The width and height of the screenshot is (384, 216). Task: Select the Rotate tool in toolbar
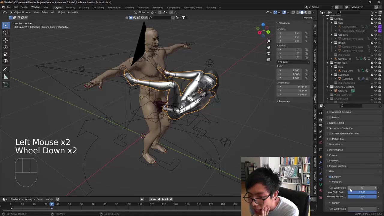5,47
